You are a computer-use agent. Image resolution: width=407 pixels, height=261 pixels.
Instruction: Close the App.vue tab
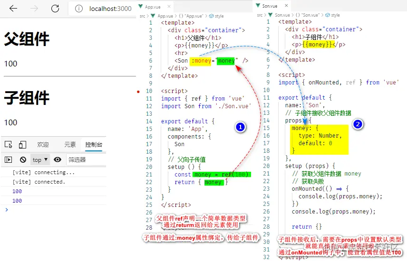(169, 7)
